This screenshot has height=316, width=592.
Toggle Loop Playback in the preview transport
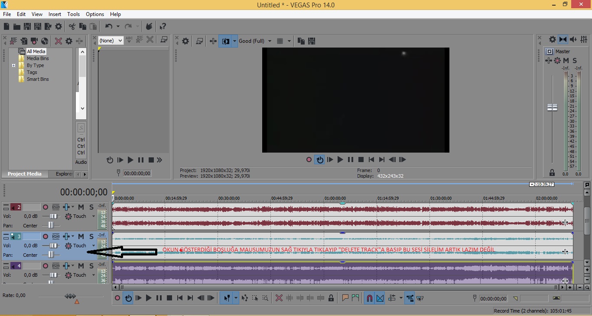point(320,160)
